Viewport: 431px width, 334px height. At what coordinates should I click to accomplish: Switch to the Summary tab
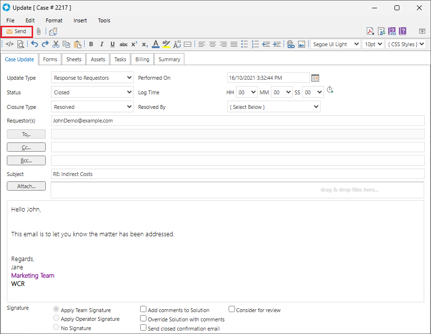pos(169,59)
